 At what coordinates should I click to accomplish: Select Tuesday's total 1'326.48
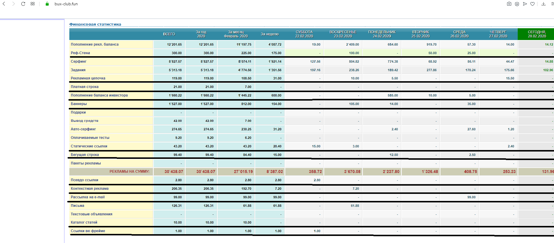(x=430, y=172)
